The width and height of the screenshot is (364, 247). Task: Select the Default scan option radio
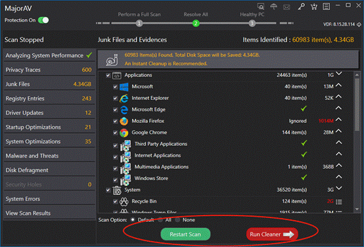pos(133,219)
